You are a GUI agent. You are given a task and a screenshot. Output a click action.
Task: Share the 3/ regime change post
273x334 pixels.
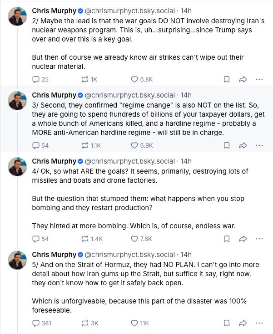tap(243, 145)
